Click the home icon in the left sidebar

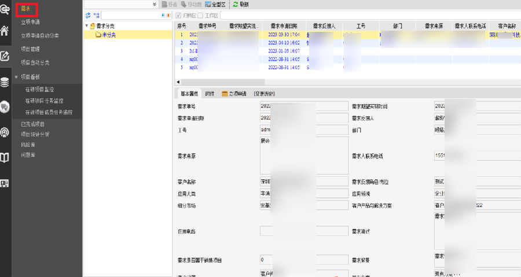(x=5, y=31)
